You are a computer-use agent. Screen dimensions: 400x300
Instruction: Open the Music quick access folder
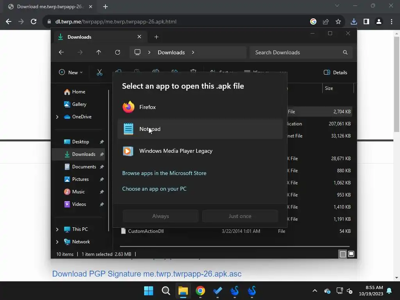(x=74, y=192)
